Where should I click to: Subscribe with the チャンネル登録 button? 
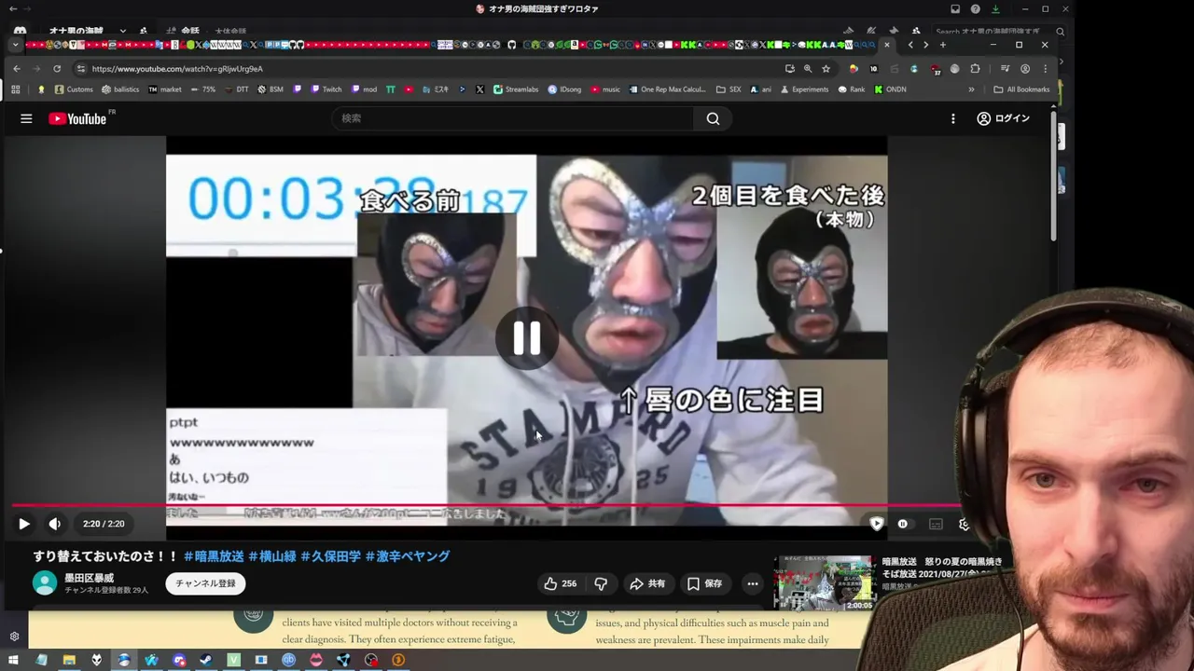(x=206, y=583)
